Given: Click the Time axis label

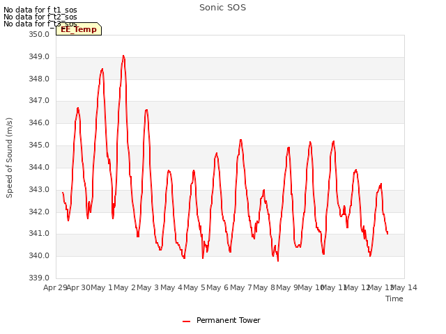Looking at the screenshot, I should [x=394, y=299].
